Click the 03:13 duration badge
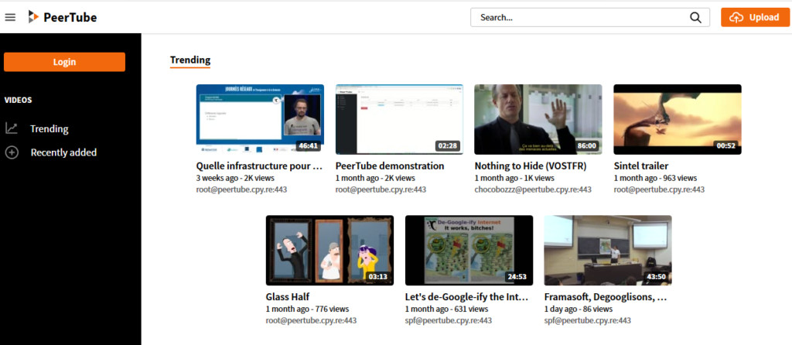This screenshot has height=345, width=792. click(378, 277)
